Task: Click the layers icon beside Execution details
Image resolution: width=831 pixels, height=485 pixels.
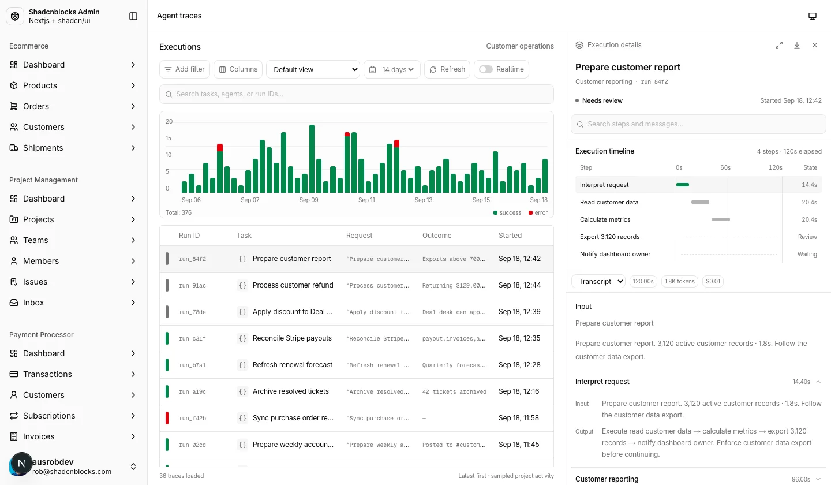Action: tap(579, 45)
